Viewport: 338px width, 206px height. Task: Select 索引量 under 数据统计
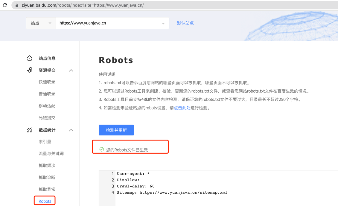(x=45, y=142)
